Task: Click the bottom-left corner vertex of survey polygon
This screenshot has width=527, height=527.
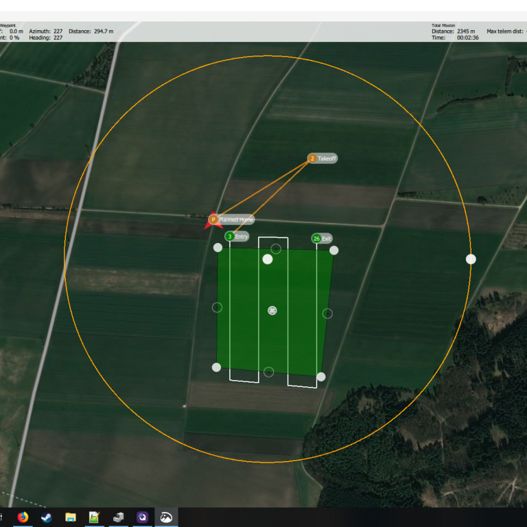Action: pyautogui.click(x=217, y=367)
